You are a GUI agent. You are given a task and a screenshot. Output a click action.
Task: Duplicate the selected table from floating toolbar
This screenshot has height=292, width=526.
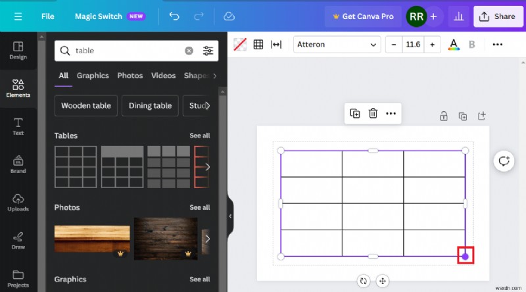point(354,113)
